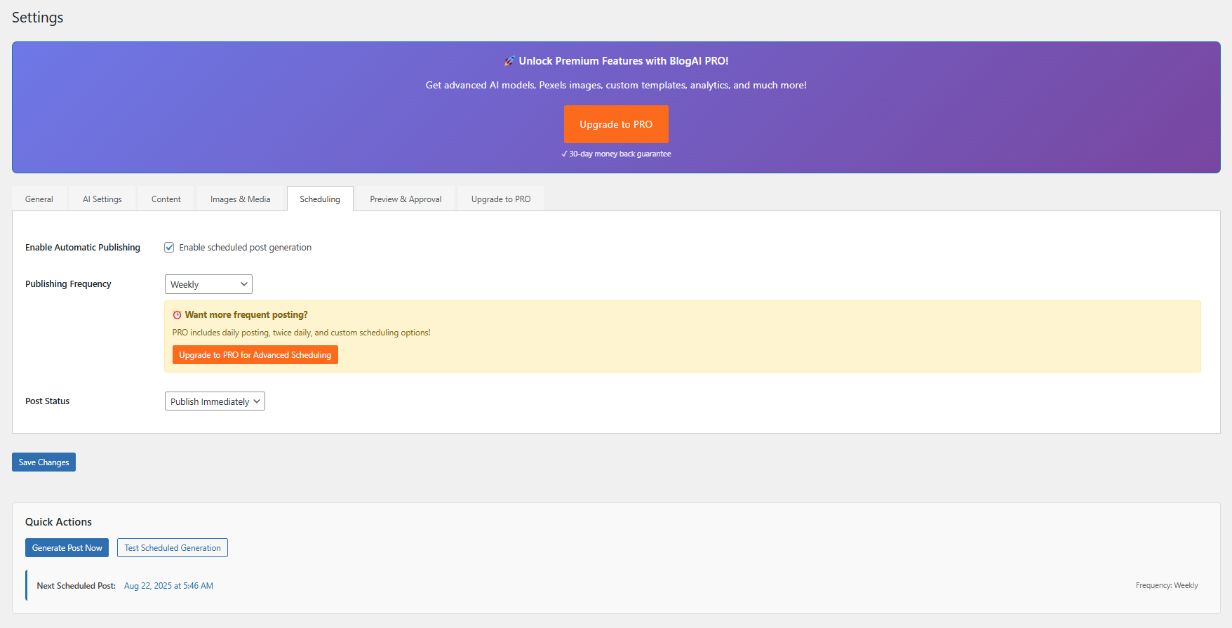Go to the Content tab
1232x628 pixels.
(x=166, y=199)
